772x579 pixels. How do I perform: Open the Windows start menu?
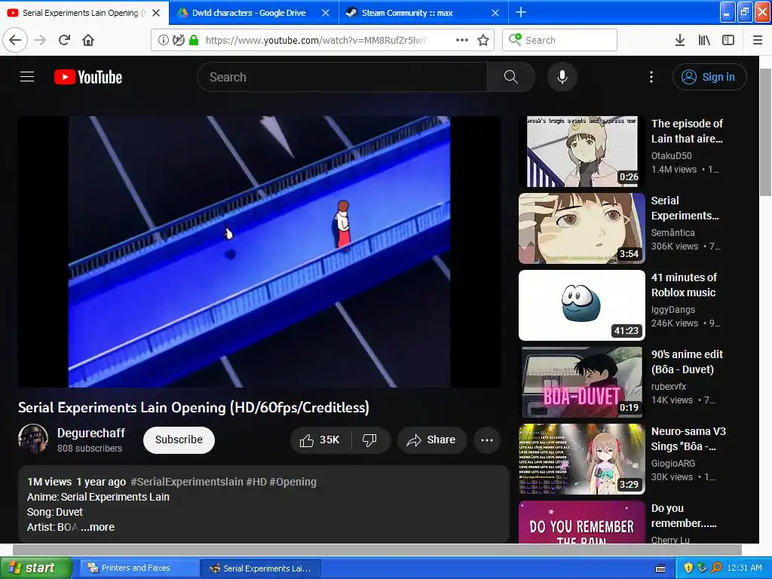pyautogui.click(x=35, y=568)
